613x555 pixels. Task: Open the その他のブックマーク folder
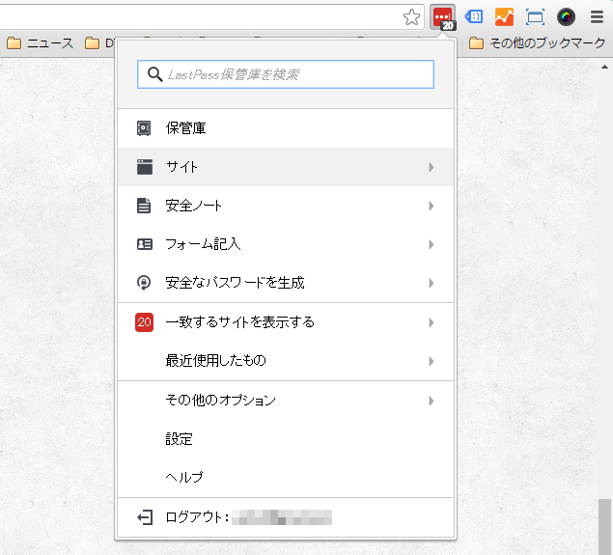537,43
